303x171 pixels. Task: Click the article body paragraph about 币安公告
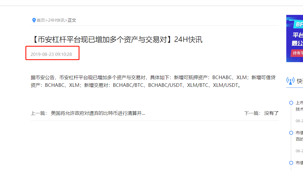coord(153,81)
